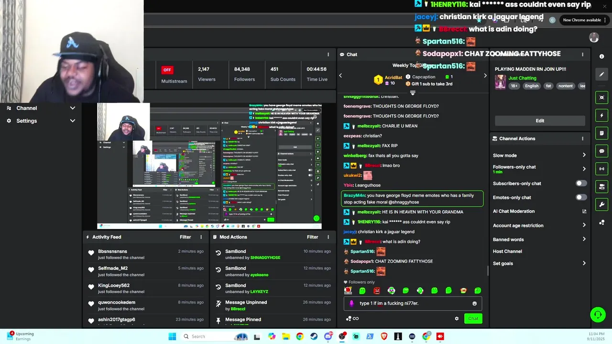Open Channel Actions three-dot menu

coord(582,139)
